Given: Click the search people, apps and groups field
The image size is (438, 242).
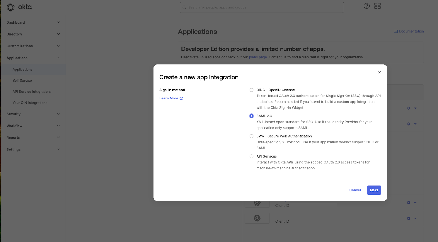Looking at the screenshot, I should (x=262, y=7).
